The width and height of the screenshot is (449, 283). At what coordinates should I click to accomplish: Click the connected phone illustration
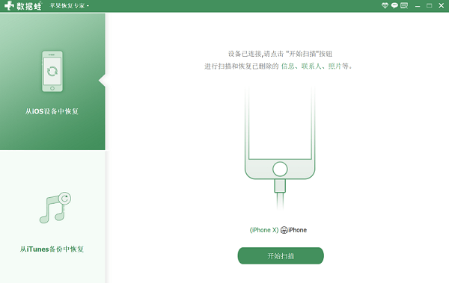click(280, 147)
